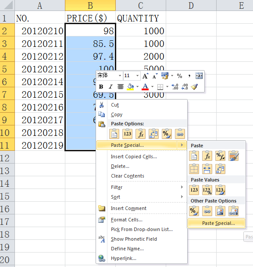This screenshot has width=253, height=267.
Task: Click the Cut scissors icon
Action: pyautogui.click(x=101, y=105)
